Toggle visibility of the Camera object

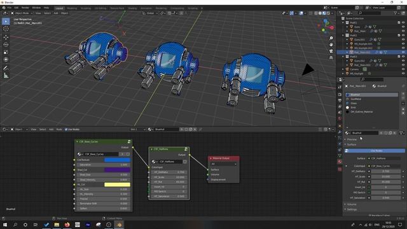coord(403,69)
